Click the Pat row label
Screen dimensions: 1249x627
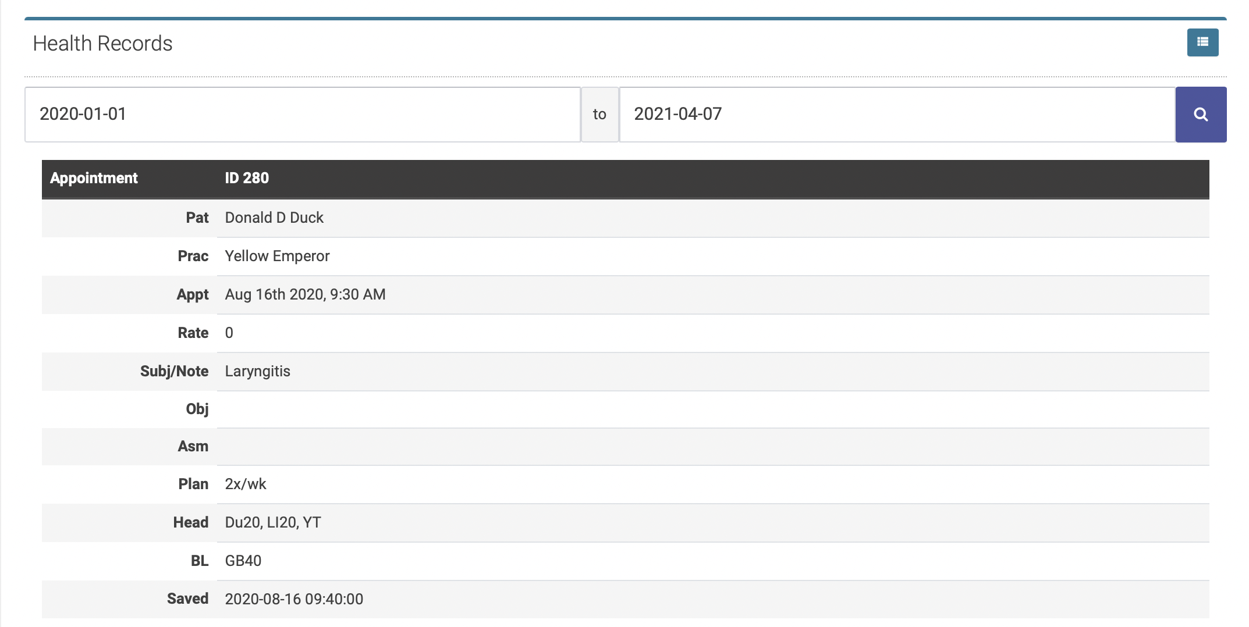[x=197, y=218]
